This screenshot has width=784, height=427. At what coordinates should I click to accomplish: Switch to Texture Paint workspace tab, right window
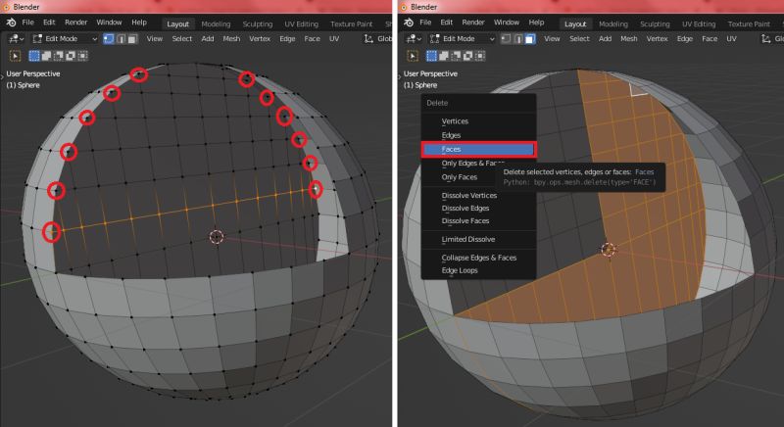tap(749, 24)
